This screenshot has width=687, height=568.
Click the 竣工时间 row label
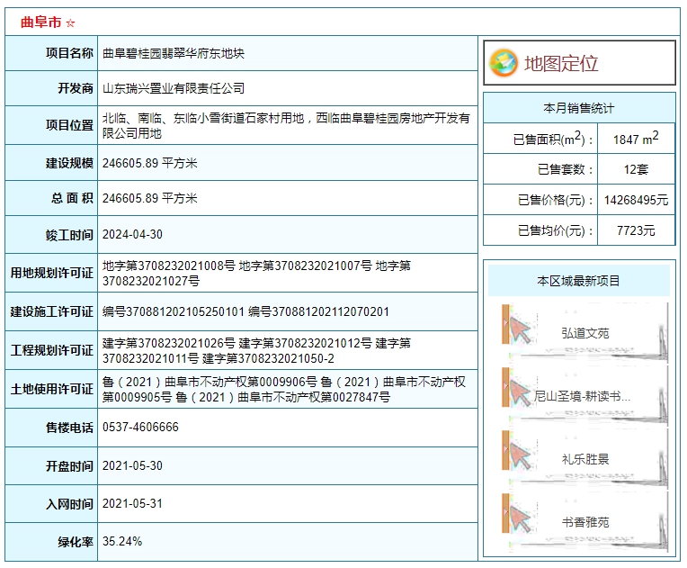(69, 235)
